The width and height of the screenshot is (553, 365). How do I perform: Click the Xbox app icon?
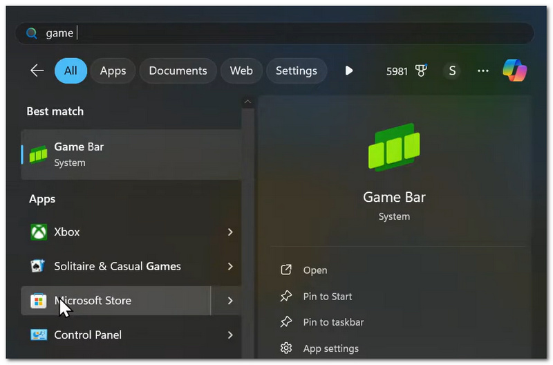tap(39, 232)
